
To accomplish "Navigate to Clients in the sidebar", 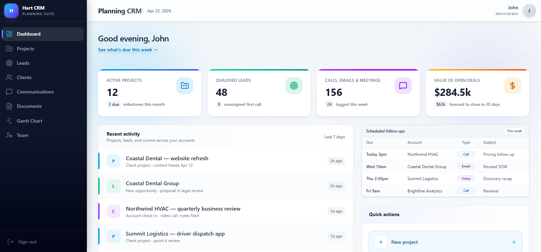I will [43, 77].
